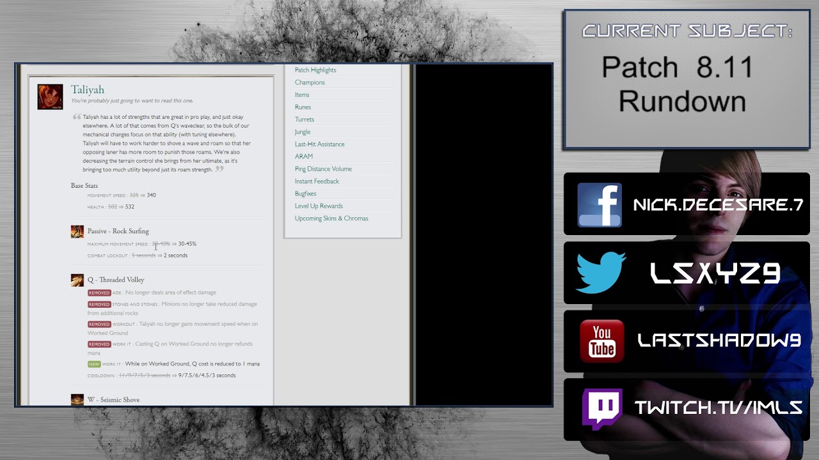Click the W Seismic Shove ability icon
Image resolution: width=819 pixels, height=460 pixels.
click(x=77, y=400)
